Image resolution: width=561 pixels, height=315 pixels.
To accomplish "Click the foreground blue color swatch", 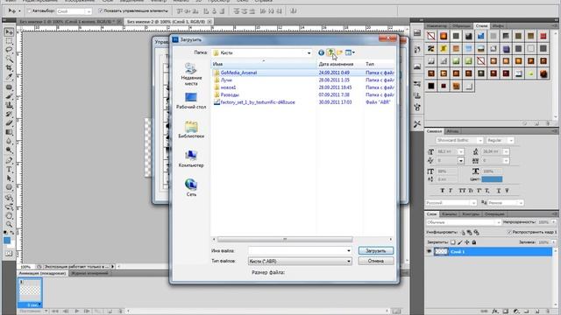I will point(7,241).
